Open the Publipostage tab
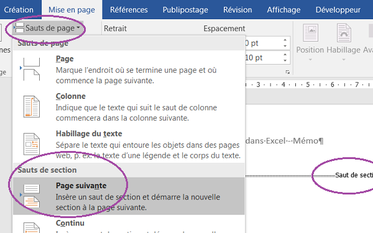Screen dimensions: 373x233 pyautogui.click(x=185, y=10)
